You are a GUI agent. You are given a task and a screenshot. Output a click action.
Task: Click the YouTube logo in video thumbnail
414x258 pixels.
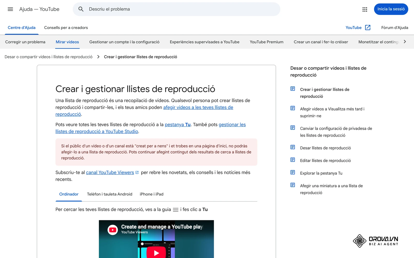[113, 230]
